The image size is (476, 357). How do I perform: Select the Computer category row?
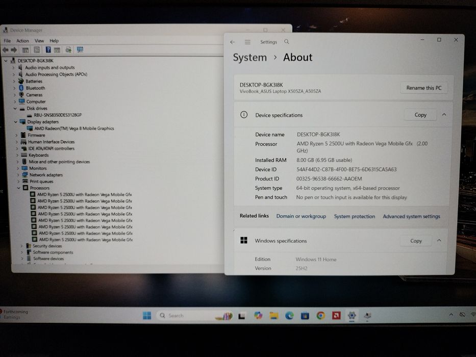tap(36, 101)
